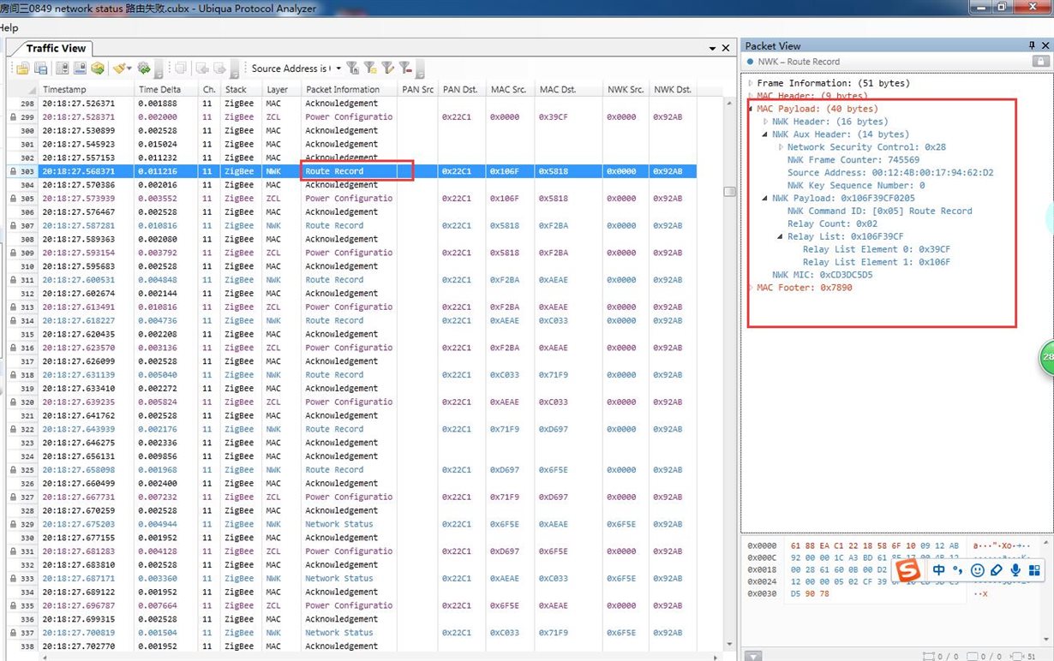
Task: Open the Help menu
Action: tap(9, 28)
